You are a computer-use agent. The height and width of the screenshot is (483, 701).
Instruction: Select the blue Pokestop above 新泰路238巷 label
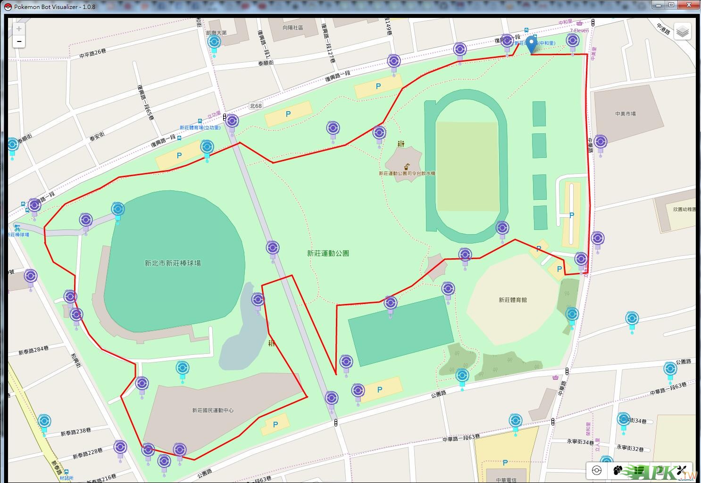click(x=44, y=424)
